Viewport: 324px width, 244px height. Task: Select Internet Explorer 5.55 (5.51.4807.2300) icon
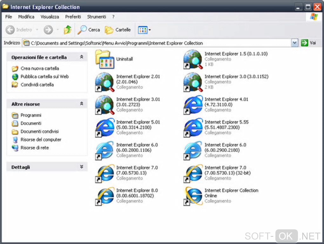tap(193, 128)
